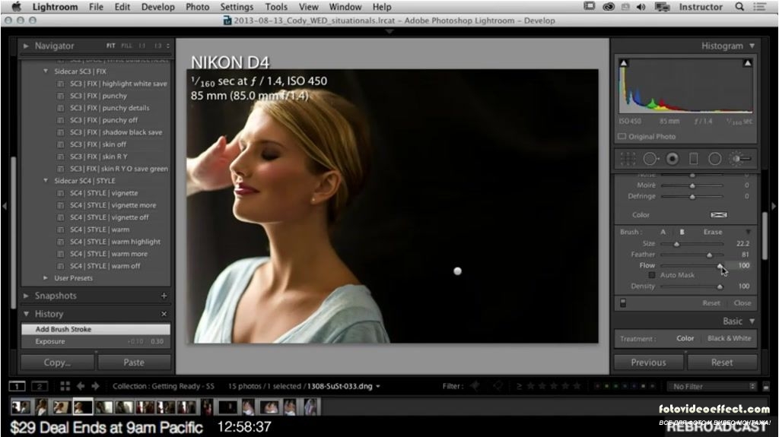
Task: Click the Previous button
Action: pyautogui.click(x=648, y=363)
